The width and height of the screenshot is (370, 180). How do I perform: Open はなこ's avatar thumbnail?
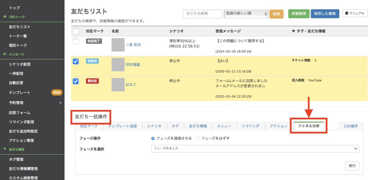(118, 84)
